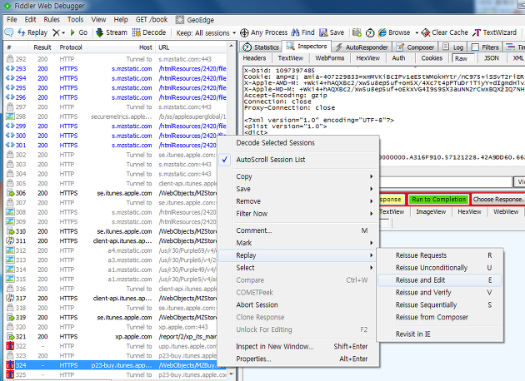
Task: Click the Run to Completion button
Action: click(438, 199)
